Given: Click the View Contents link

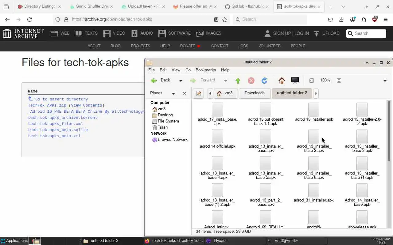Looking at the screenshot, I should coord(87,105).
